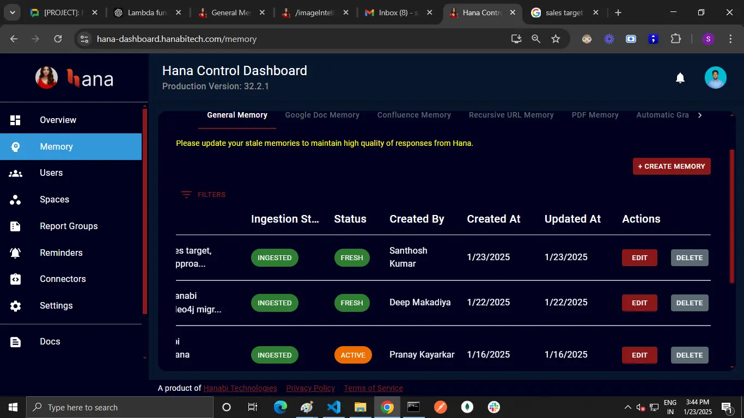Click the Create Memory button
The width and height of the screenshot is (744, 418).
[672, 167]
